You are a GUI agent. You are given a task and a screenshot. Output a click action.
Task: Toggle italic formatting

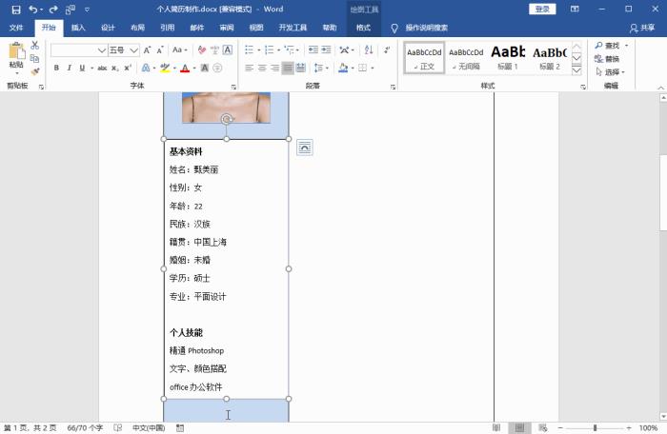coord(70,68)
